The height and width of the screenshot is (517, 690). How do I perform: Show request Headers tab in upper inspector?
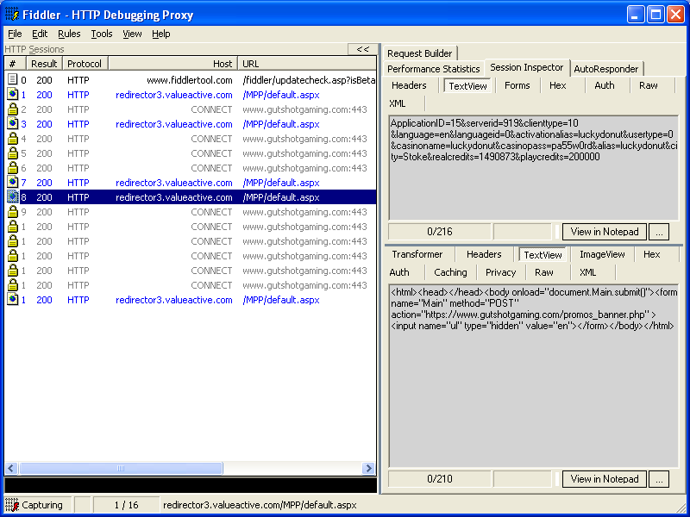point(409,85)
